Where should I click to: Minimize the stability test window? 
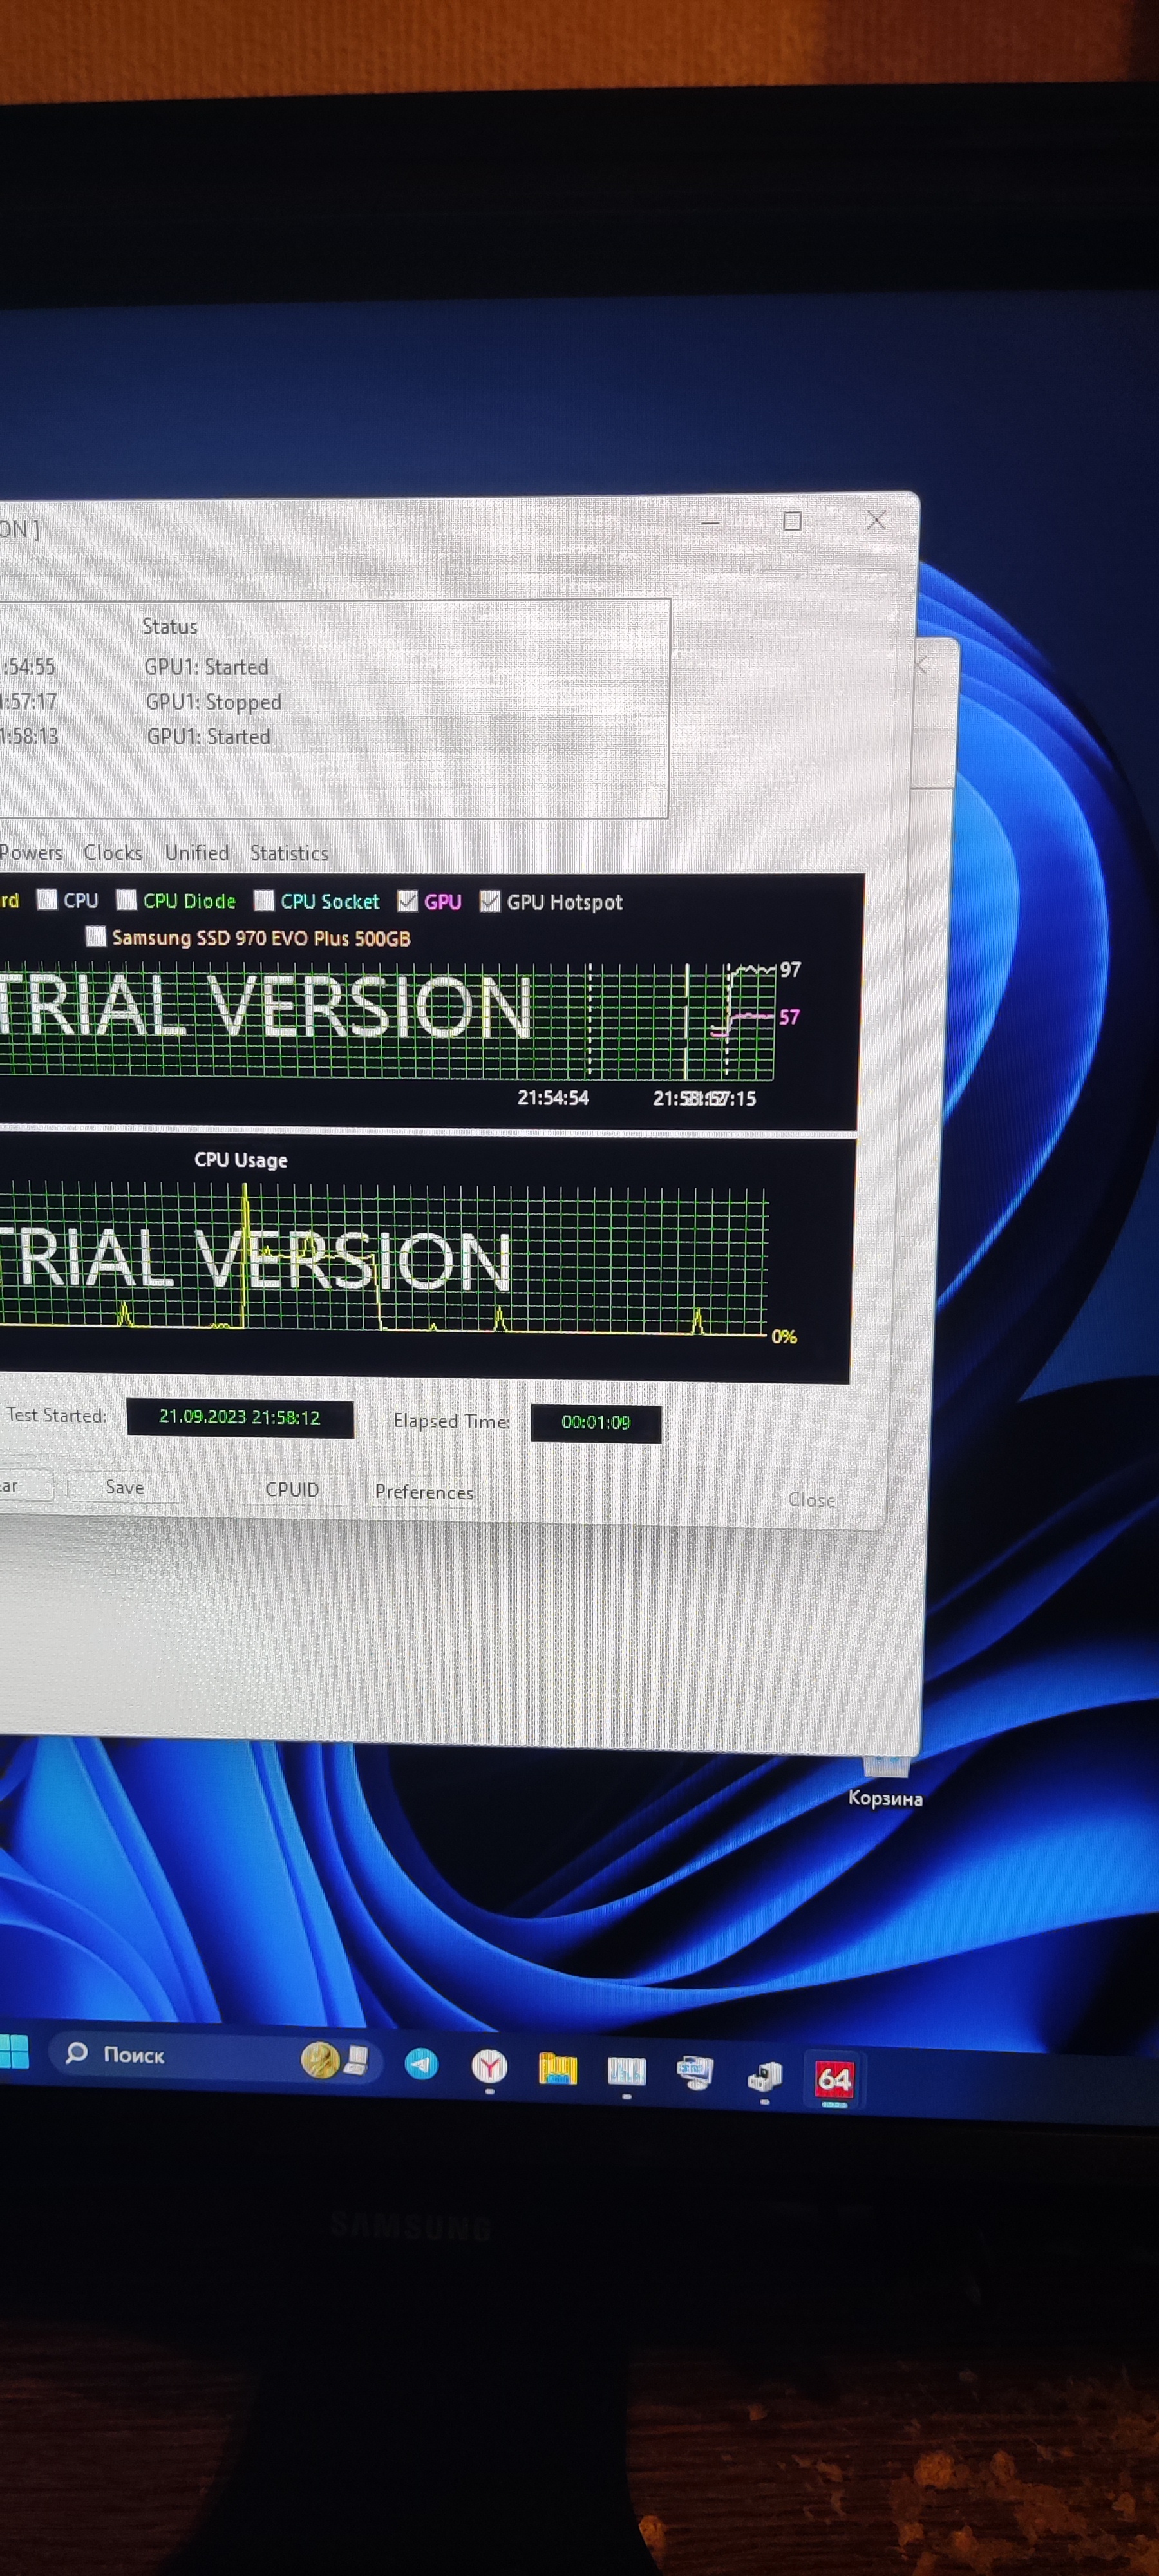[x=711, y=522]
